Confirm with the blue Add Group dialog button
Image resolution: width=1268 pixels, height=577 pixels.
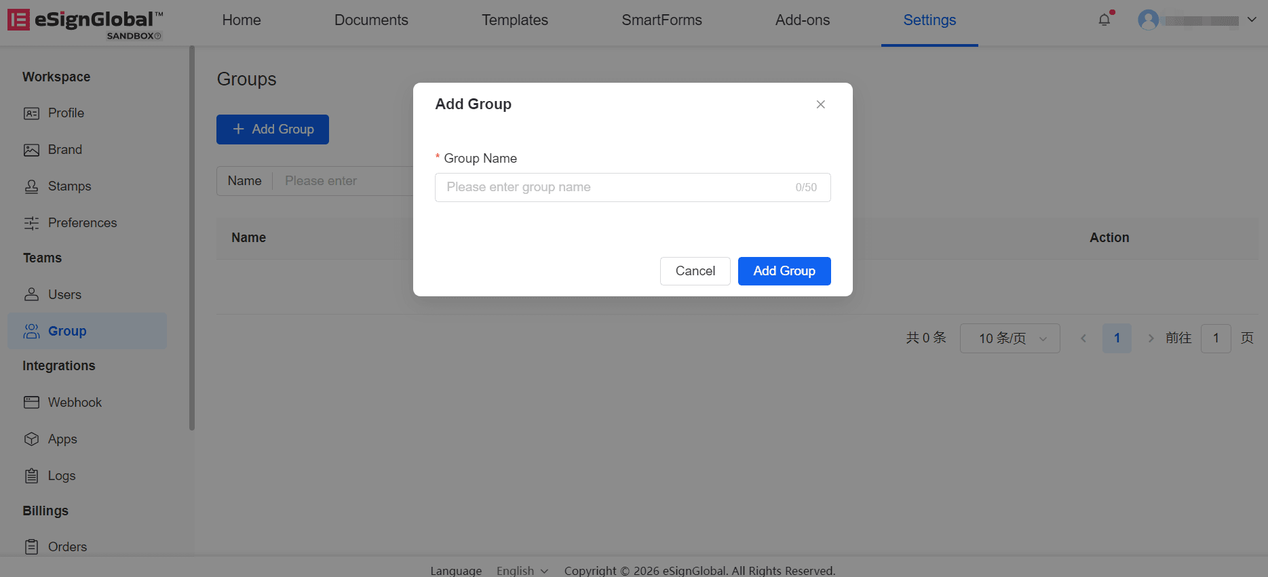(x=784, y=271)
